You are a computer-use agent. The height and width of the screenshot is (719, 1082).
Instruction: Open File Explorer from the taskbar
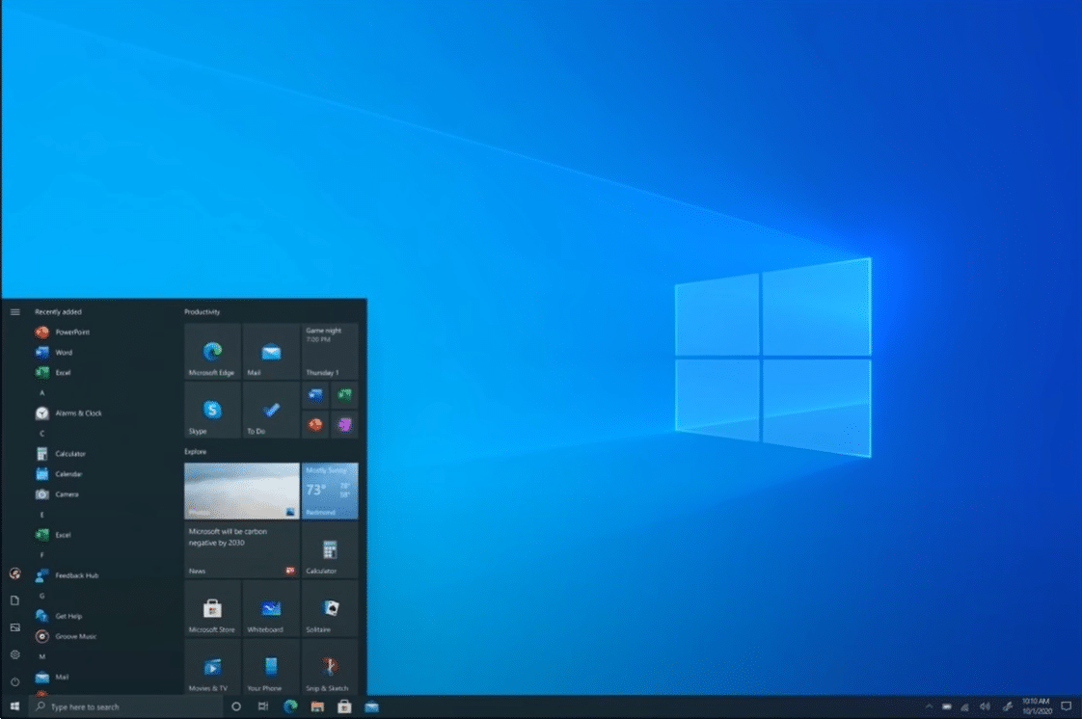point(317,706)
